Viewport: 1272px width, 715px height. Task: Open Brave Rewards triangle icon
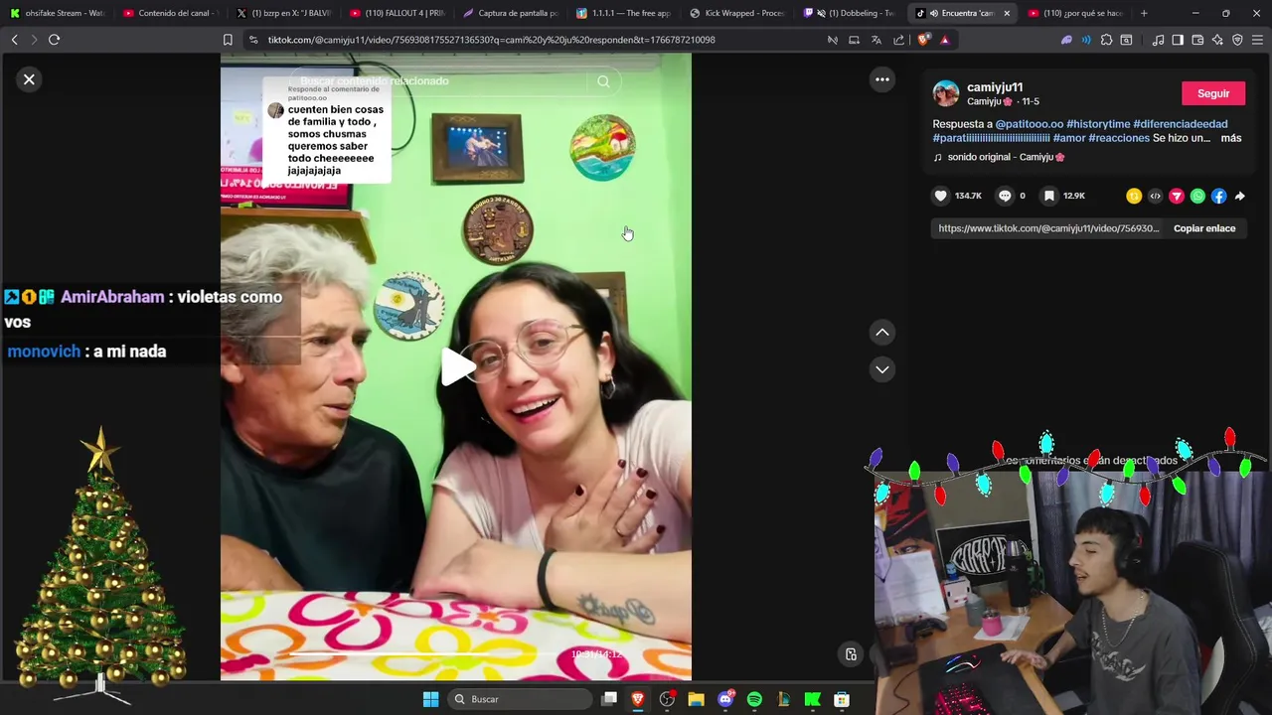point(944,40)
